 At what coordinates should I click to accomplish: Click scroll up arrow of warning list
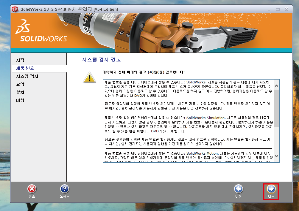[276, 86]
